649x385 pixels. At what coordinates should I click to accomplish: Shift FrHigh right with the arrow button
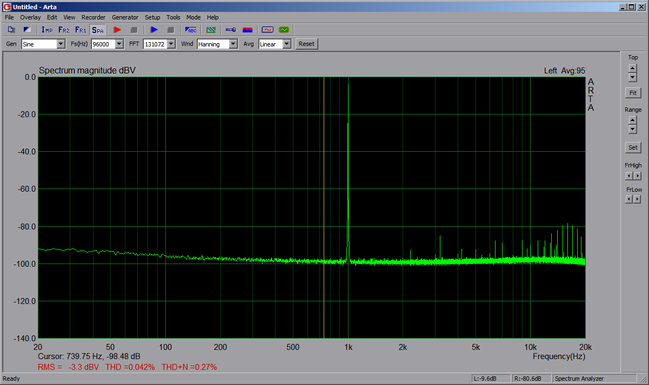[x=638, y=176]
